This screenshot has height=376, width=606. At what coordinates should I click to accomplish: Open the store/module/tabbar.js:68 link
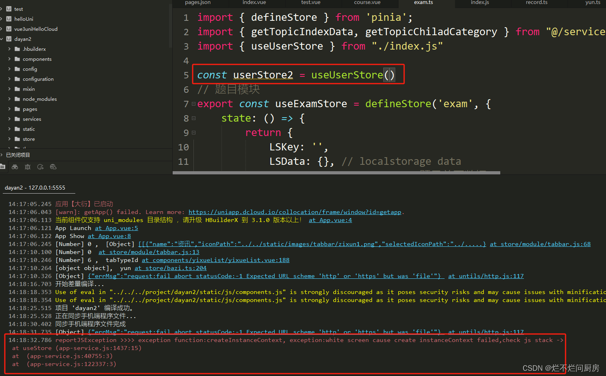(540, 244)
